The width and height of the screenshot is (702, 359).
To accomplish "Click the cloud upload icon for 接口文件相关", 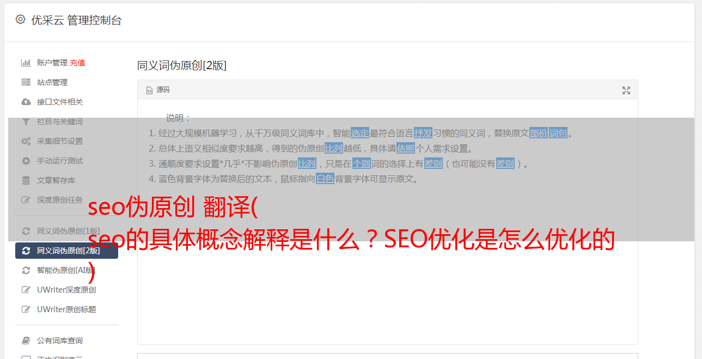I will 26,102.
